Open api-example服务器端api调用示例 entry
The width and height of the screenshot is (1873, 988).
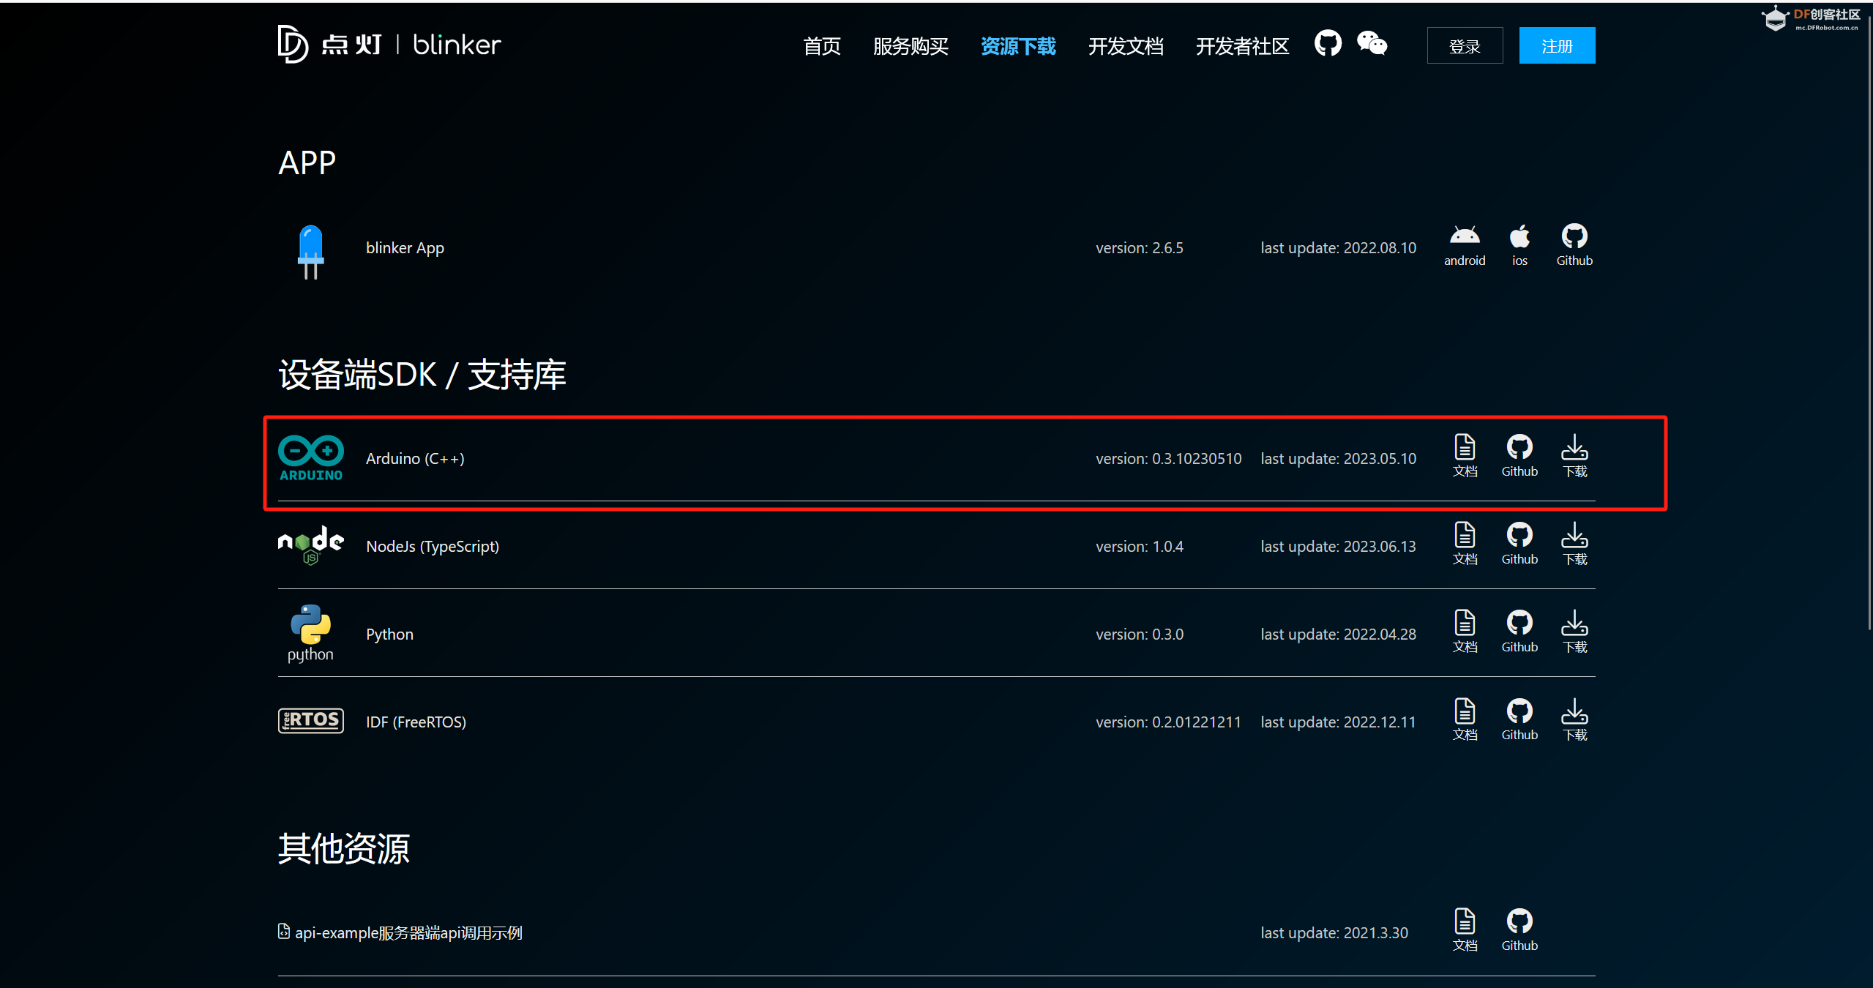tap(400, 932)
